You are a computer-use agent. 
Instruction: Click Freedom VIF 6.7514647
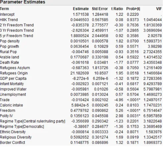pos(153,110)
